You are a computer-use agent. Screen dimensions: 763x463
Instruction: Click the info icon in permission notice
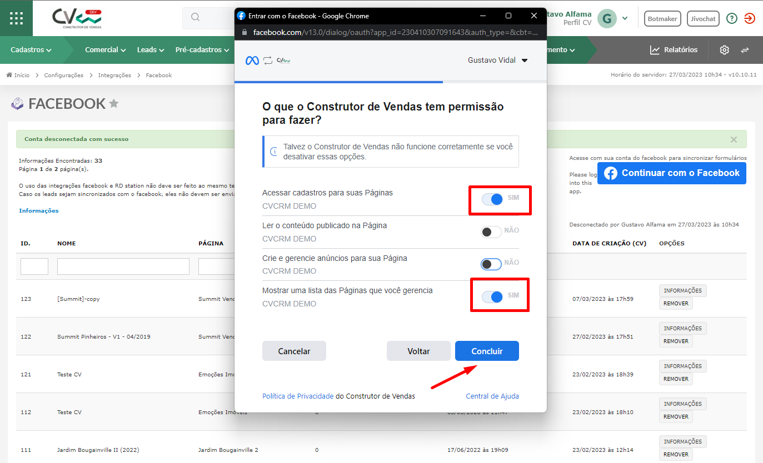[273, 152]
